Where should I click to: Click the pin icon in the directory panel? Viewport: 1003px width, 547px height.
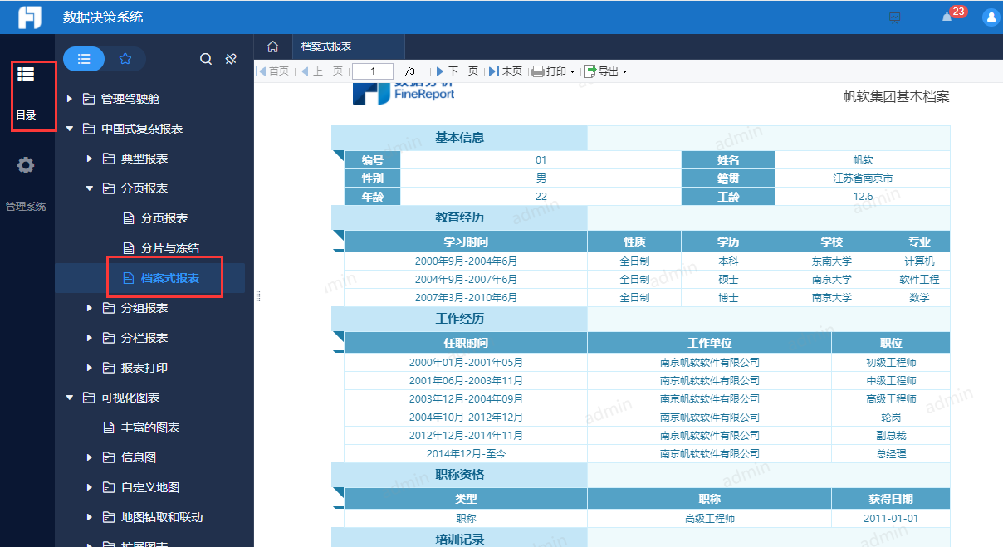(232, 59)
